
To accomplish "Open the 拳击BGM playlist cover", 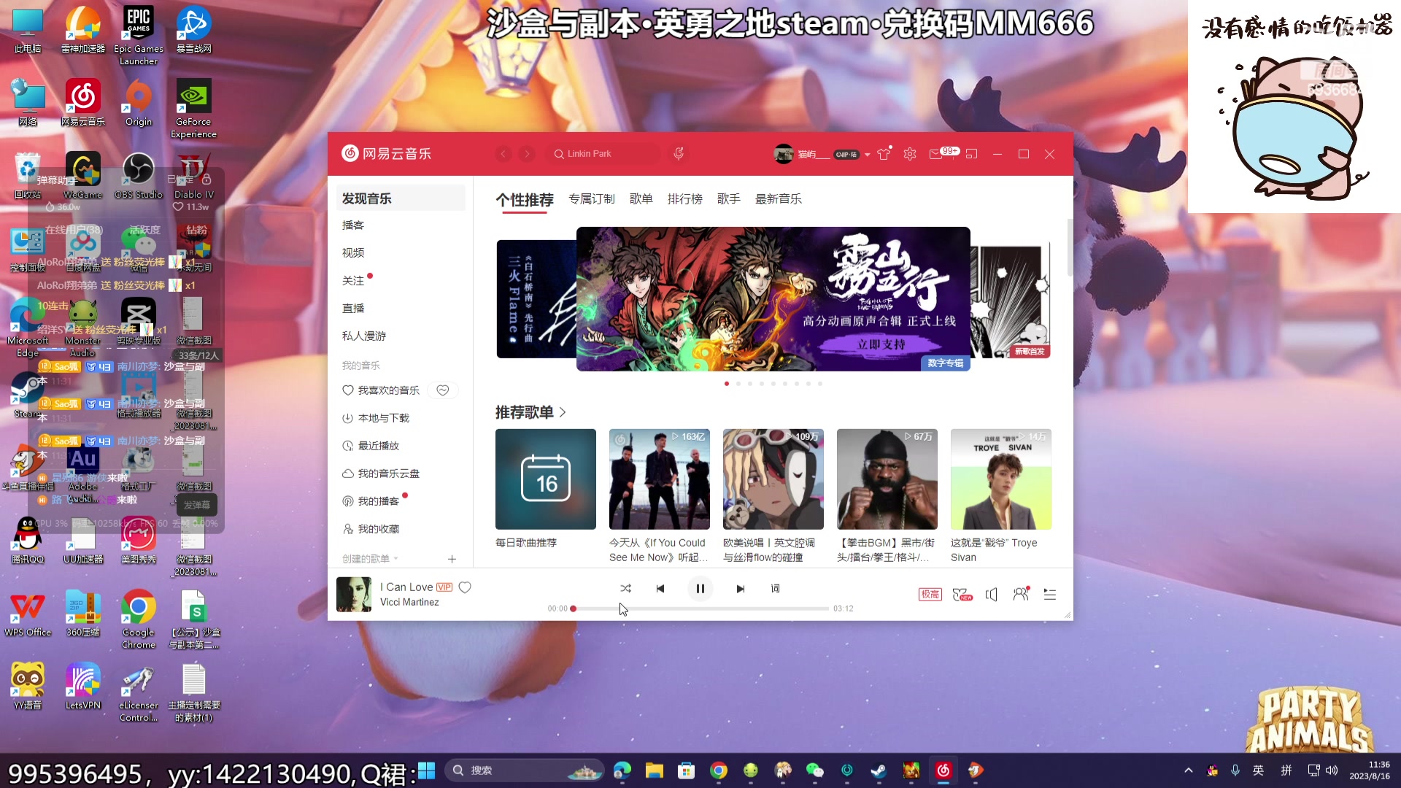I will 887,479.
